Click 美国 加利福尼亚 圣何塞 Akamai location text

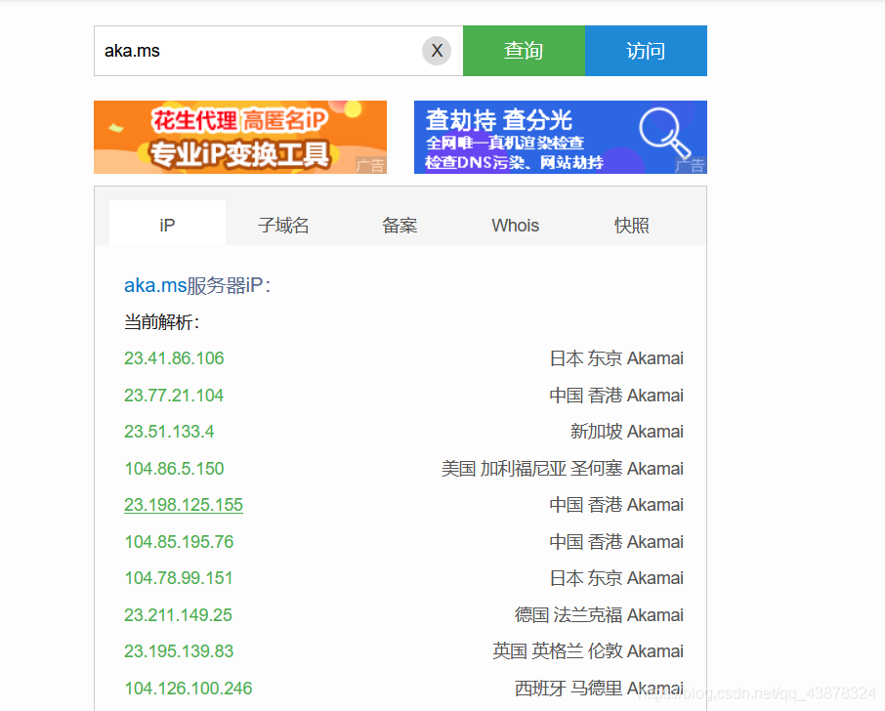point(562,469)
